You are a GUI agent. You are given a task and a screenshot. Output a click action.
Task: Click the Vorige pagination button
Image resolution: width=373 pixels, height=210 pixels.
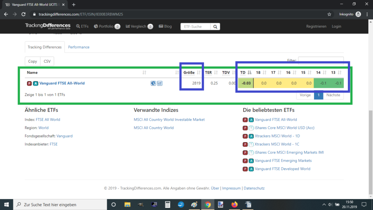(305, 95)
